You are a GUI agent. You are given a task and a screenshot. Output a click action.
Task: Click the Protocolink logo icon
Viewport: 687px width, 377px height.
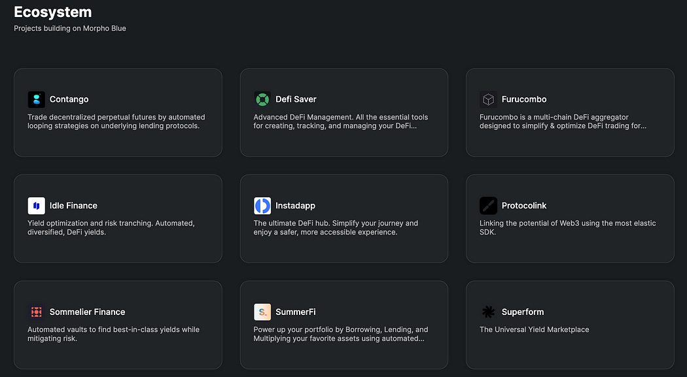pyautogui.click(x=488, y=206)
